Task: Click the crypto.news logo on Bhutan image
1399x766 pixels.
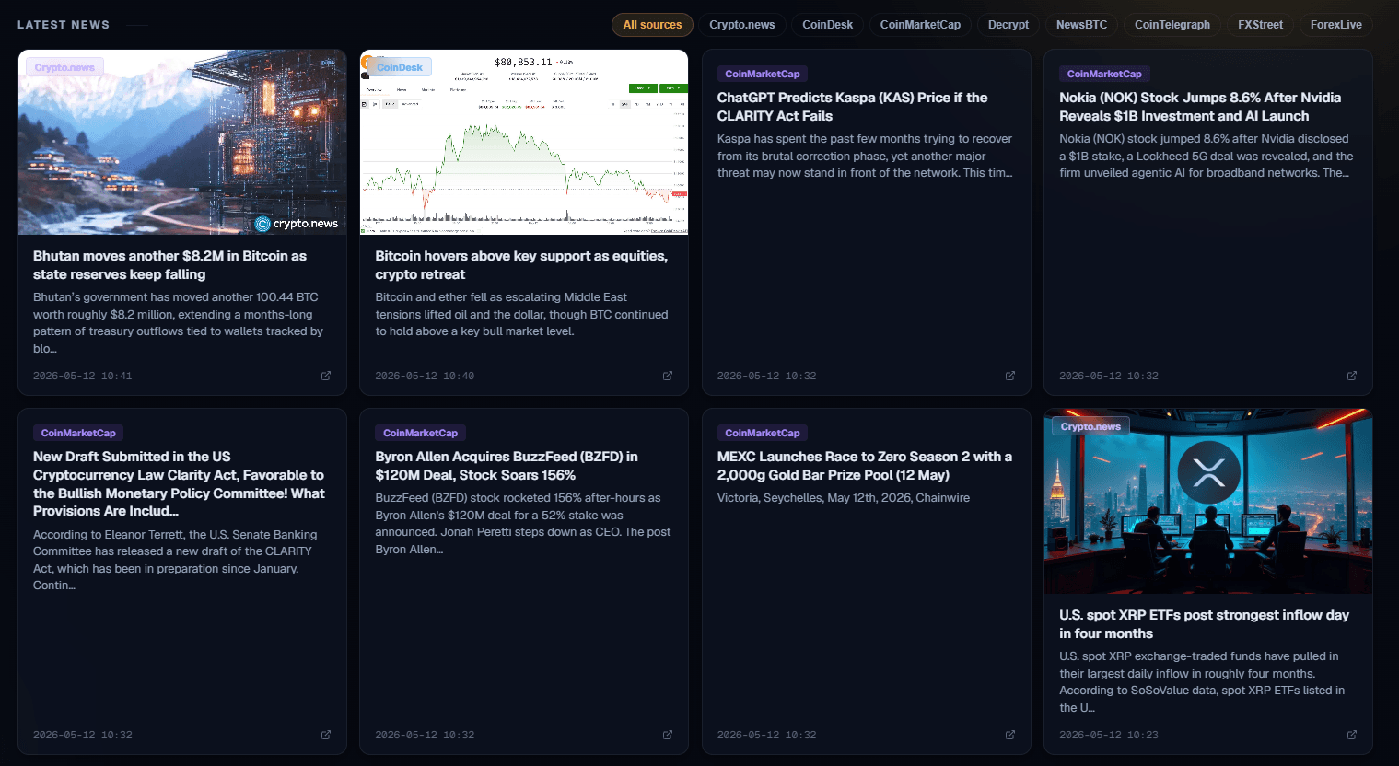Action: [x=297, y=224]
